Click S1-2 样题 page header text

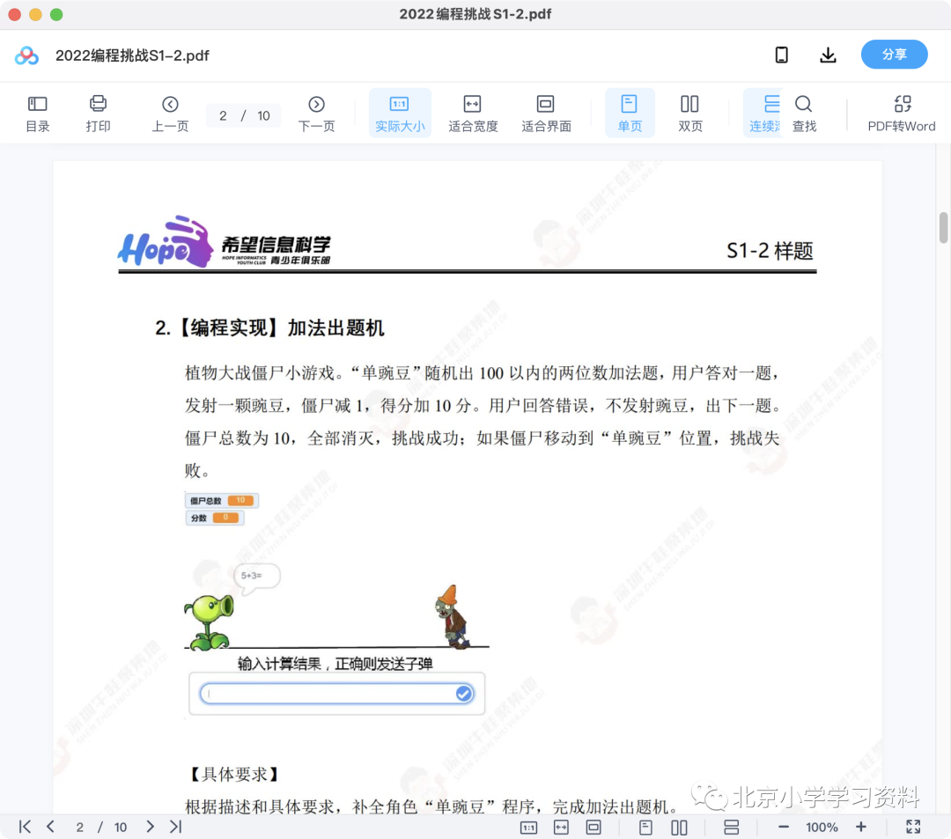click(770, 250)
